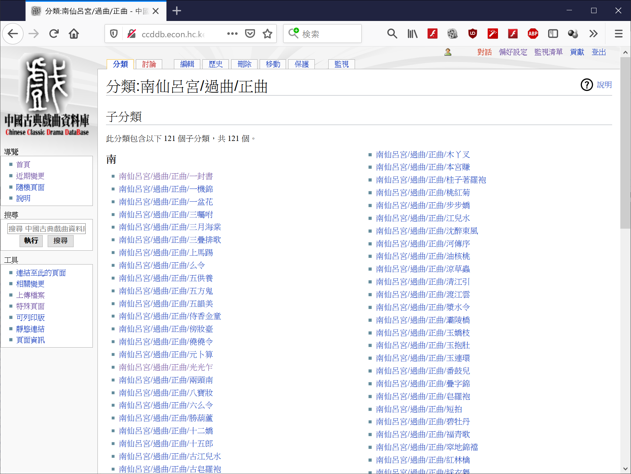Viewport: 631px width, 474px height.
Task: Open tracking protection shield icon
Action: [114, 34]
